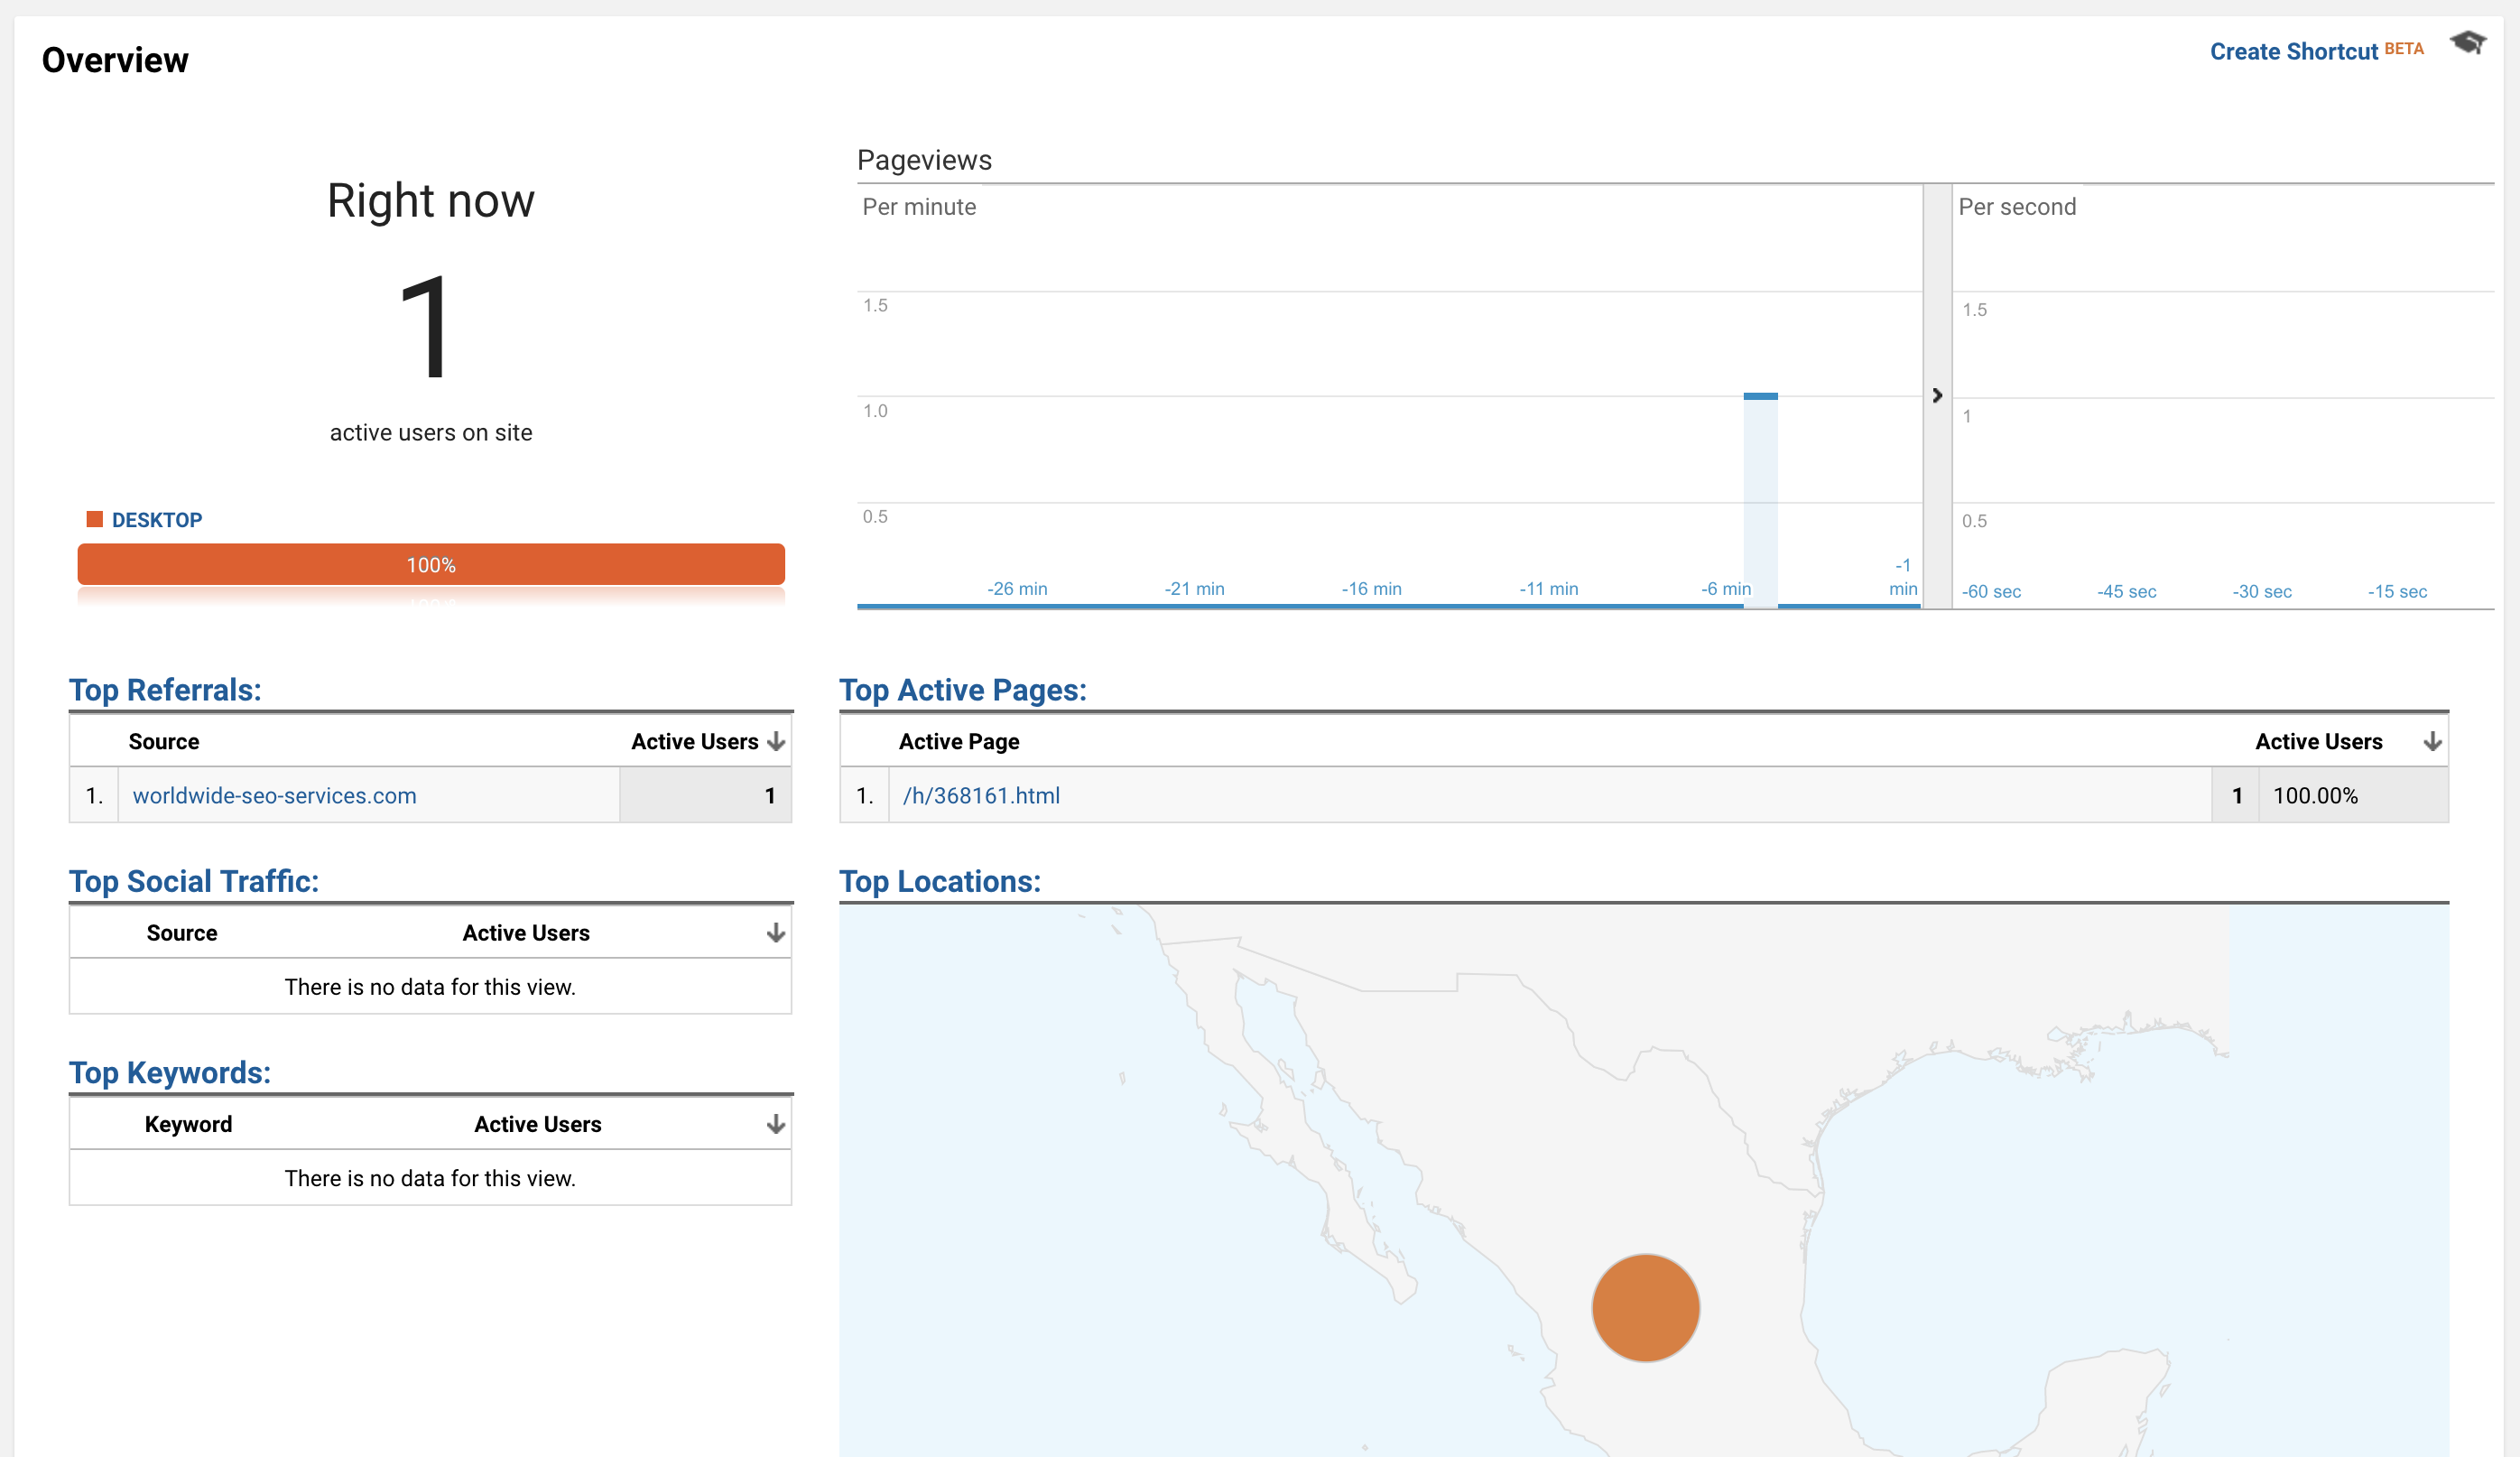Open Top Locations report heading
The width and height of the screenshot is (2520, 1457).
click(939, 881)
